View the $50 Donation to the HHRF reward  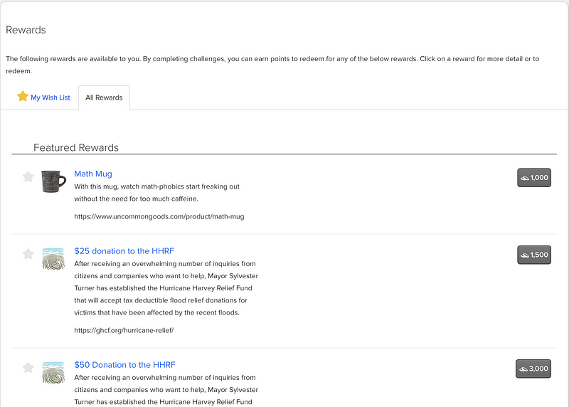point(124,364)
